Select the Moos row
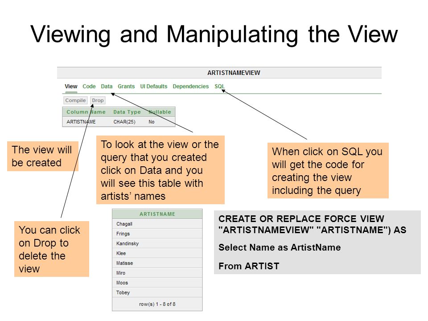 tap(157, 283)
